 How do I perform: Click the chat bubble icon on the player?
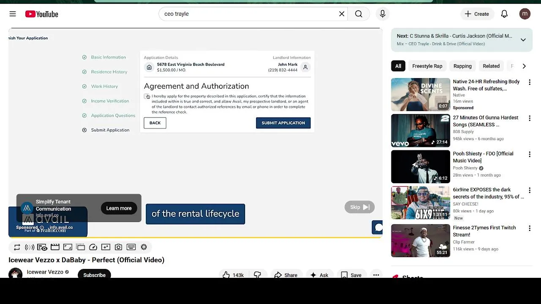[378, 228]
